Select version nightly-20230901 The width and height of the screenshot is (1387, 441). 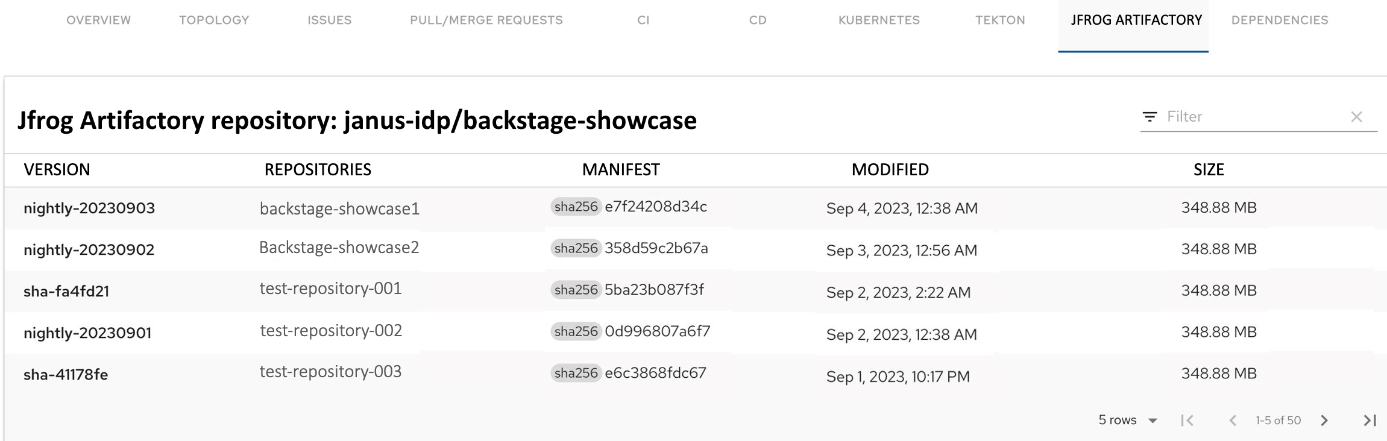coord(87,333)
